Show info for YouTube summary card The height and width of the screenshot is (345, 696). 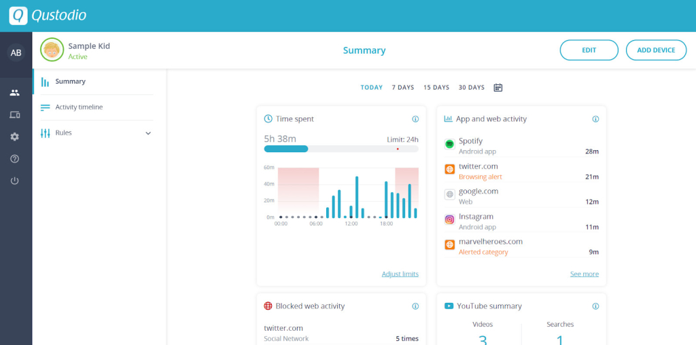(595, 306)
